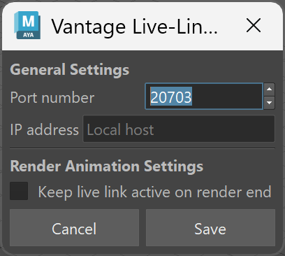Decrease port number with the down arrow
Image resolution: width=285 pixels, height=256 pixels.
tap(270, 103)
